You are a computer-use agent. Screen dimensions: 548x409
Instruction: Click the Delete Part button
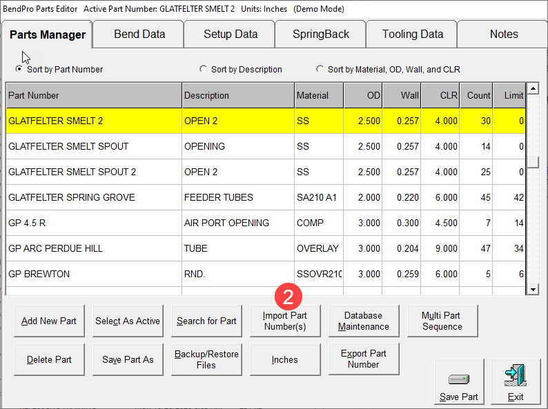(x=49, y=360)
